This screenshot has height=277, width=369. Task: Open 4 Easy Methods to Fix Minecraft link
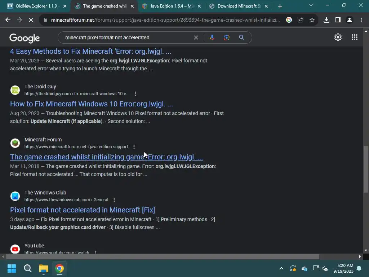click(x=90, y=51)
